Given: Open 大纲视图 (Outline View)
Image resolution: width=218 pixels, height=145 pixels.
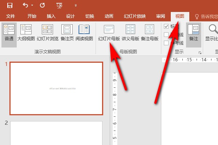Looking at the screenshot, I should (x=26, y=33).
